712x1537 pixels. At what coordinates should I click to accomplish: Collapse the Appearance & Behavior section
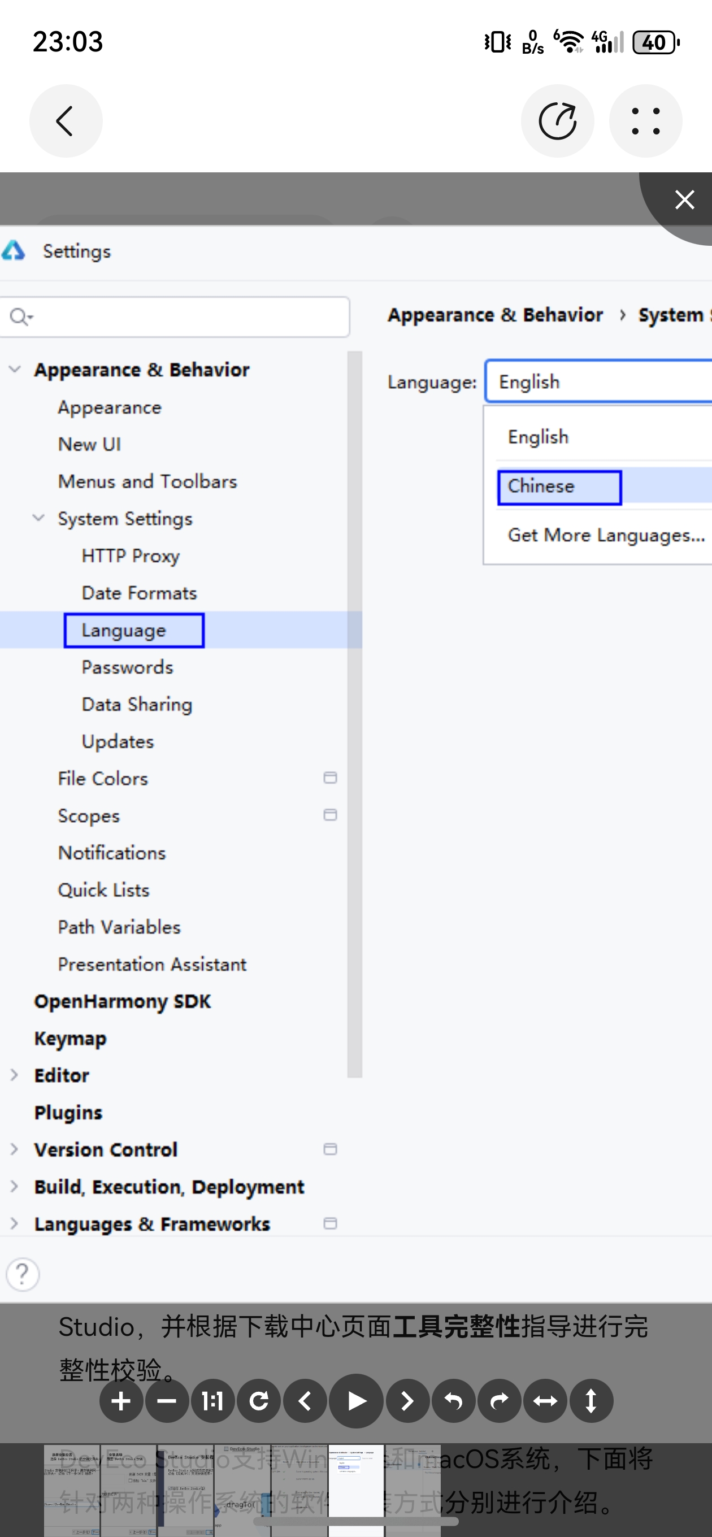pyautogui.click(x=15, y=370)
